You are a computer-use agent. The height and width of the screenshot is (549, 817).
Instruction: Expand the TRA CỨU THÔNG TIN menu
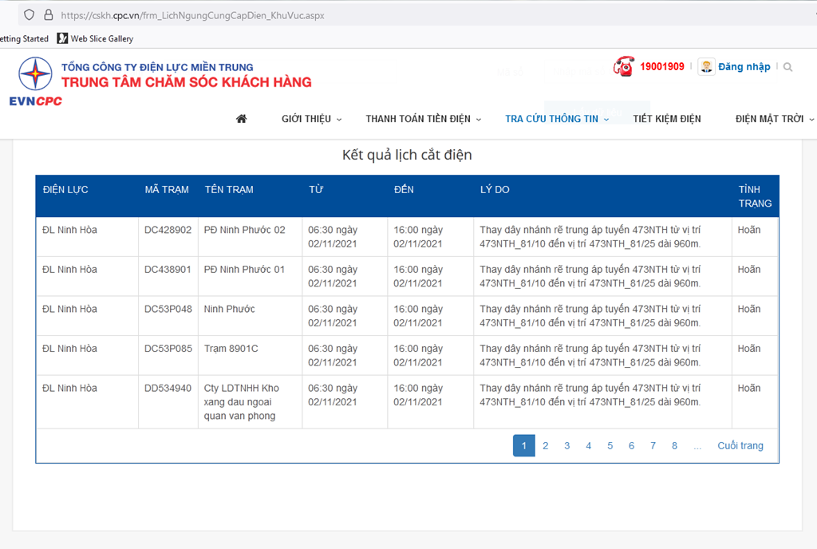click(x=556, y=119)
